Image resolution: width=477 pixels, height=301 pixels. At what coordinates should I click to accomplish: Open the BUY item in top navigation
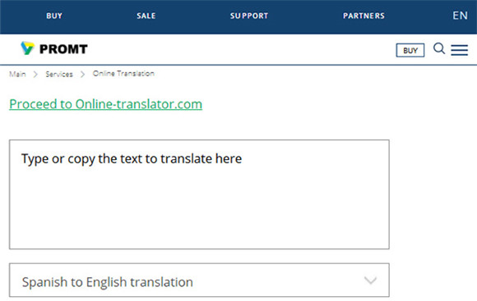point(54,16)
